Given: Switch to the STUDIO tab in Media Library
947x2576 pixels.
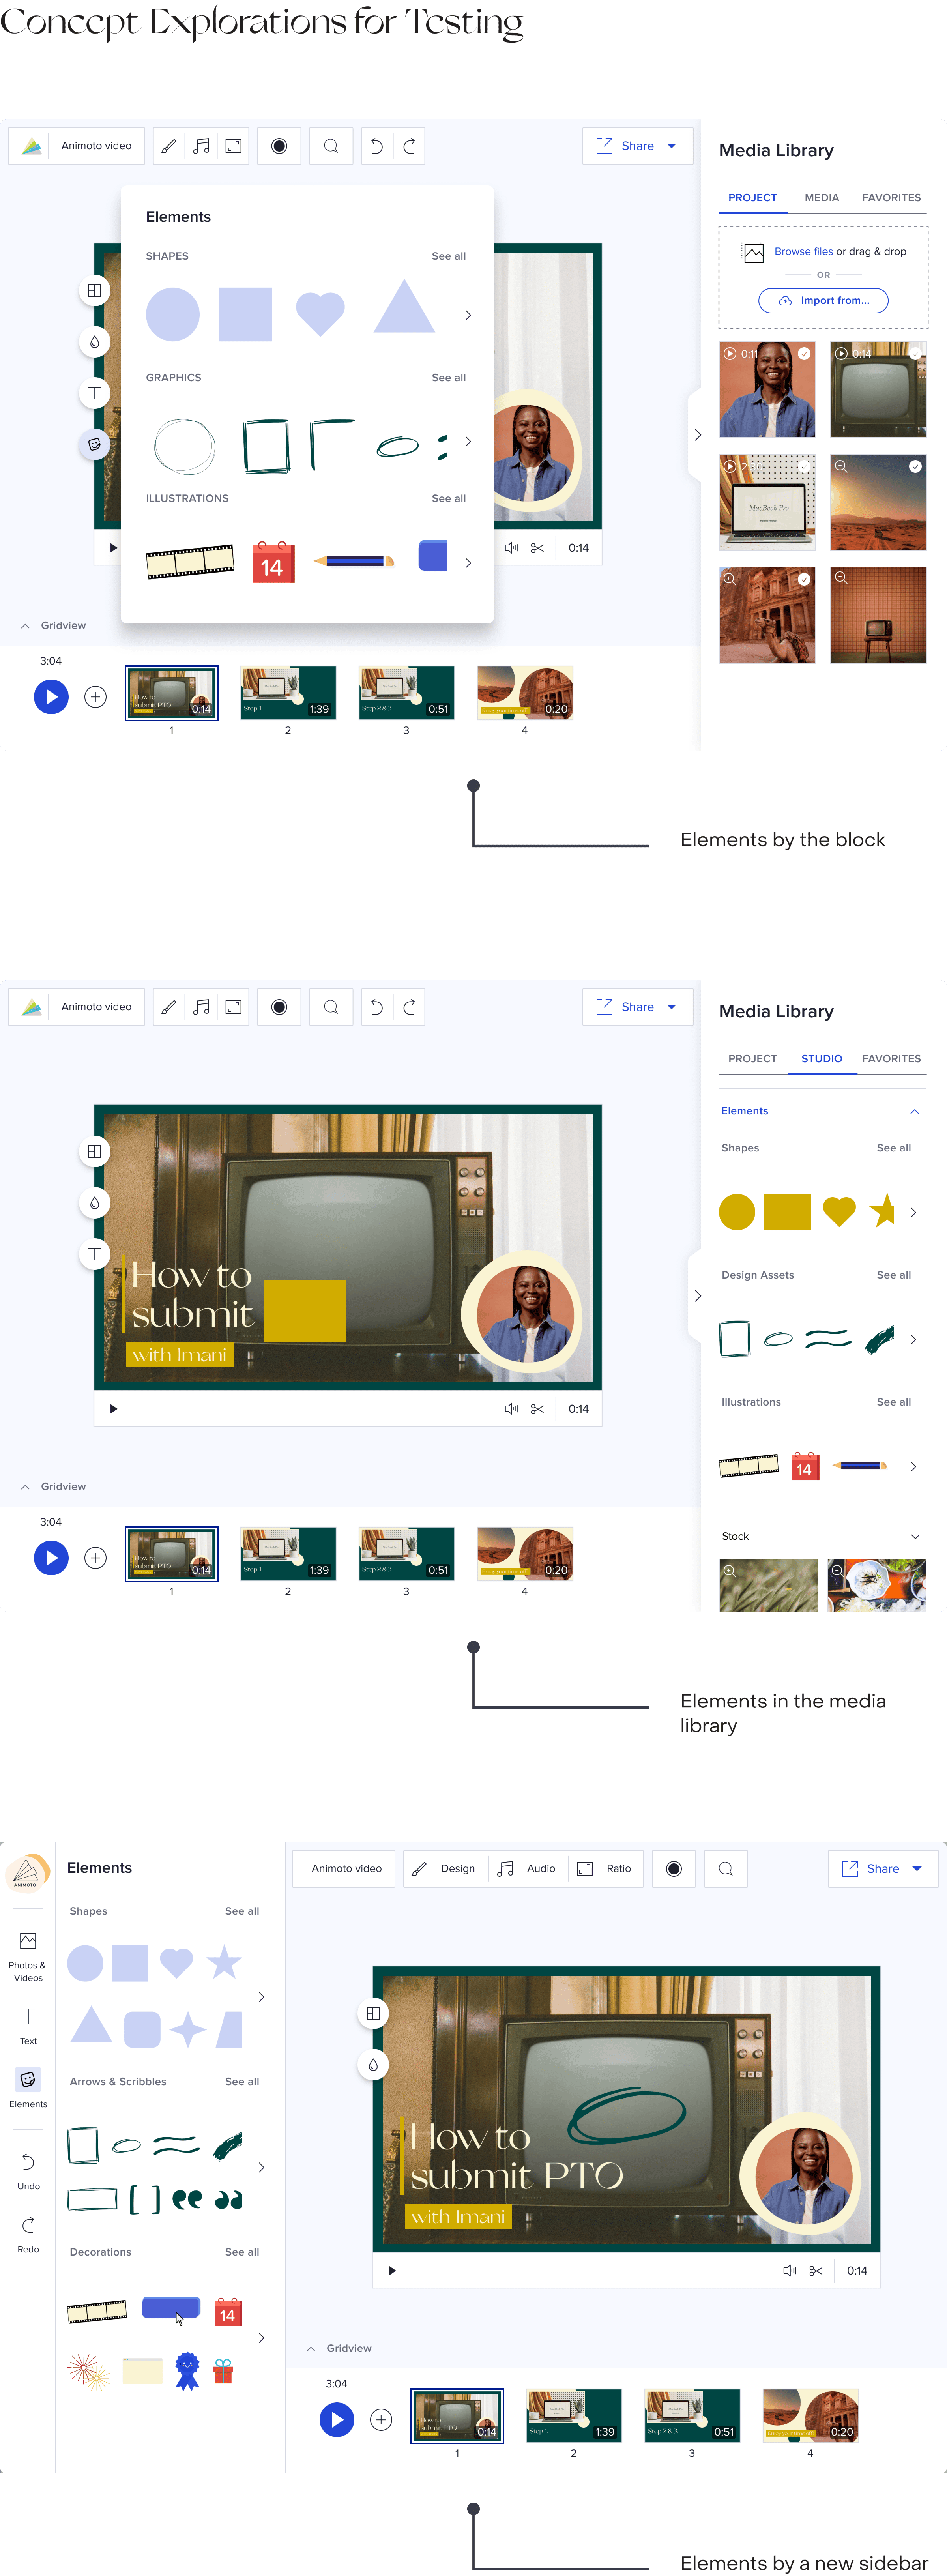Looking at the screenshot, I should tap(821, 1059).
